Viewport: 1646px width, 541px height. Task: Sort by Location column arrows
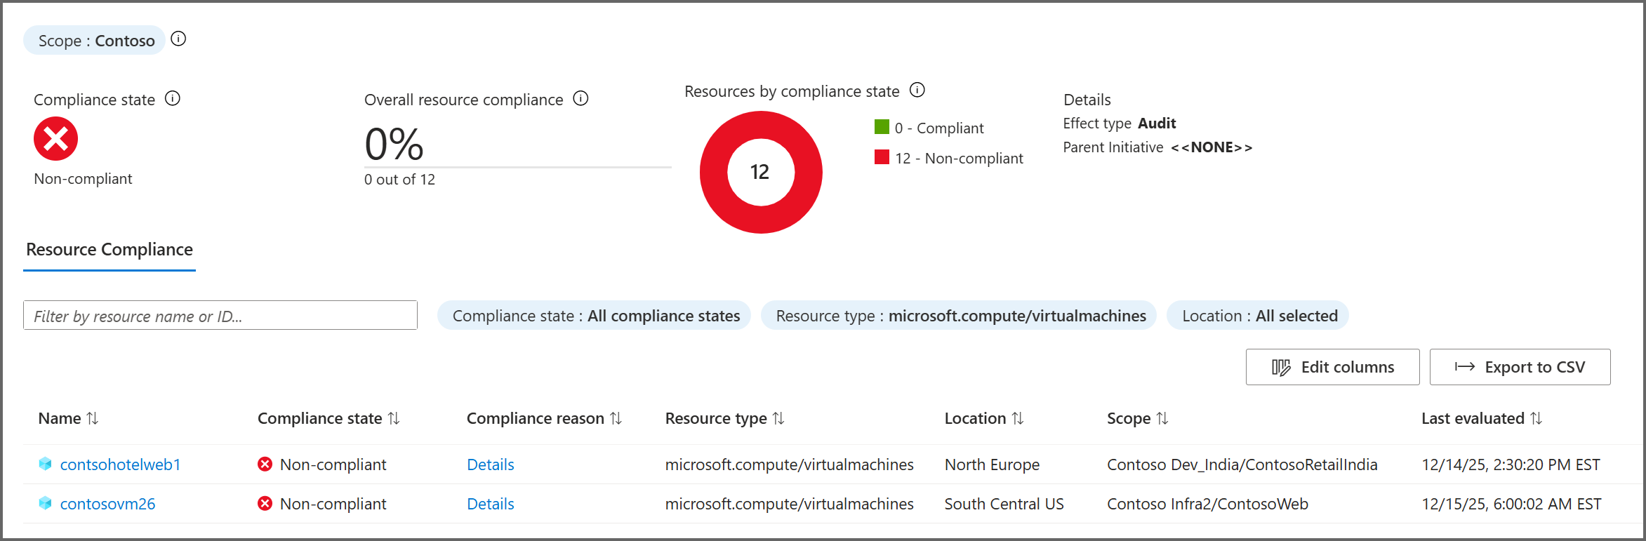1018,419
